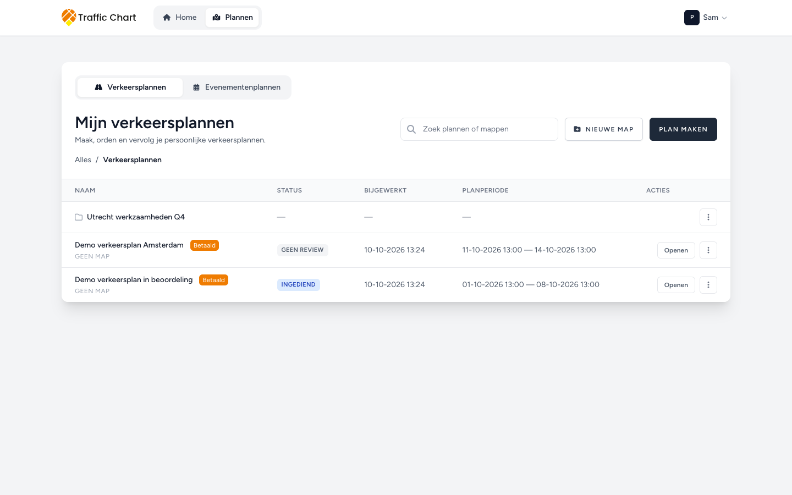Click the Plan Maken button
The height and width of the screenshot is (495, 792).
(x=683, y=129)
